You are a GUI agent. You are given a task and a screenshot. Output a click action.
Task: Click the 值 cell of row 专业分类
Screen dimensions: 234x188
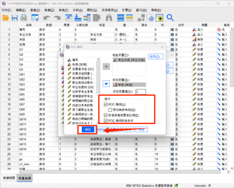pos(124,35)
